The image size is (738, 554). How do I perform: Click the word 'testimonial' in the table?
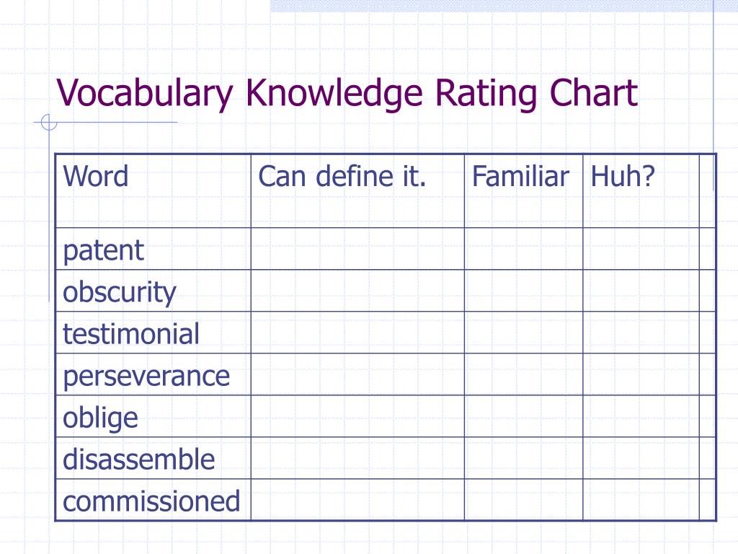131,333
